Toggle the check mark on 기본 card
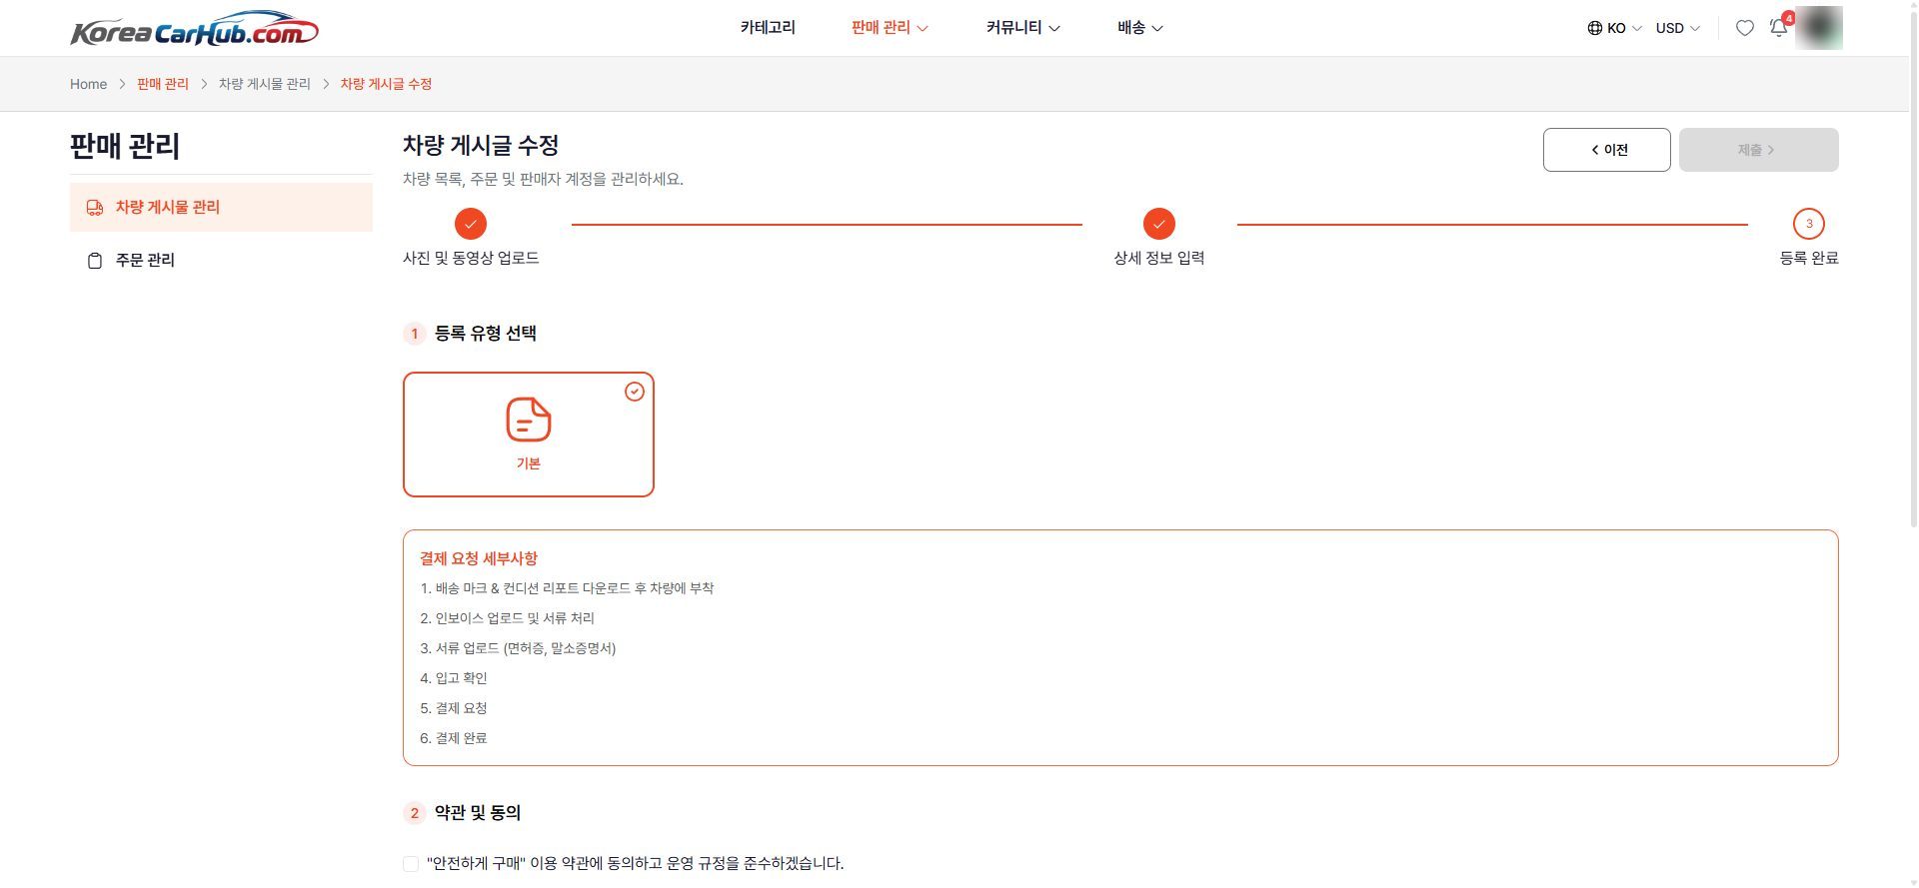Viewport: 1919px width, 888px height. point(635,392)
